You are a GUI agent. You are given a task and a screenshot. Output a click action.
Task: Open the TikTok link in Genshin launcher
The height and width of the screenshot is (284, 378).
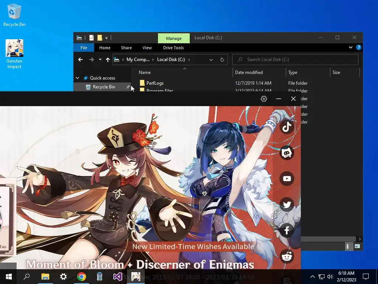286,126
